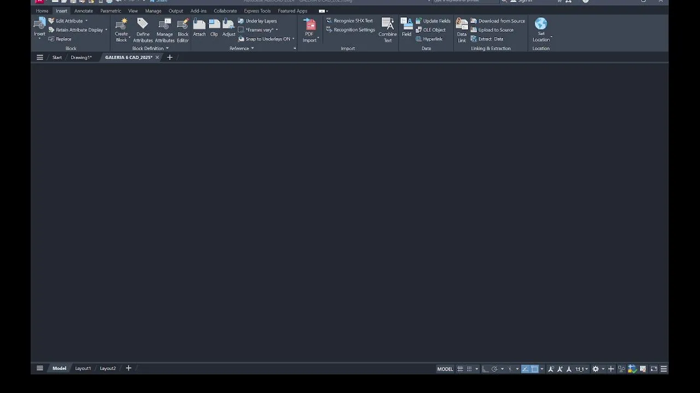Insert an OLE Object
This screenshot has height=393, width=700.
pyautogui.click(x=430, y=30)
